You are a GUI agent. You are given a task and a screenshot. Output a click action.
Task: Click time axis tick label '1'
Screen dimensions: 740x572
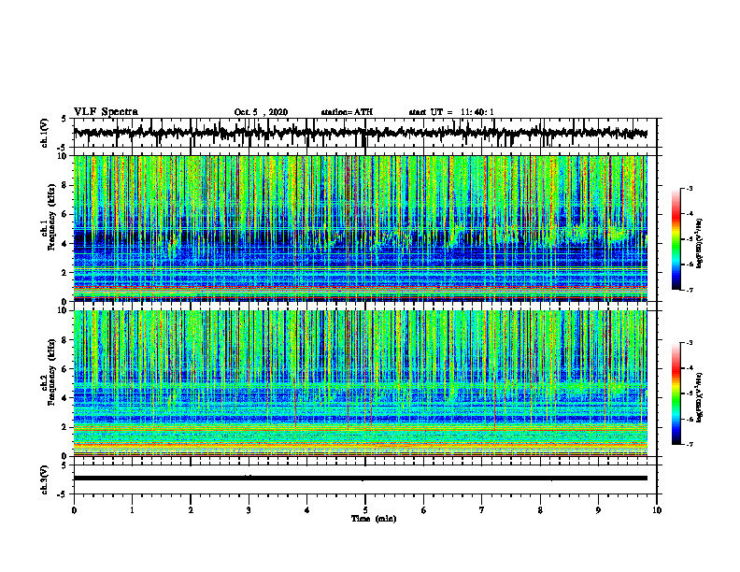pyautogui.click(x=132, y=510)
